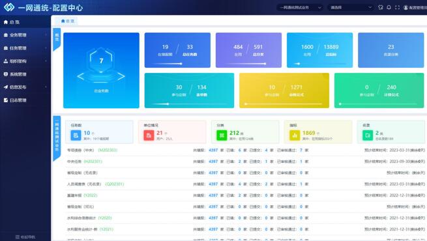Open the 中央任务 task row

[x=246, y=162]
